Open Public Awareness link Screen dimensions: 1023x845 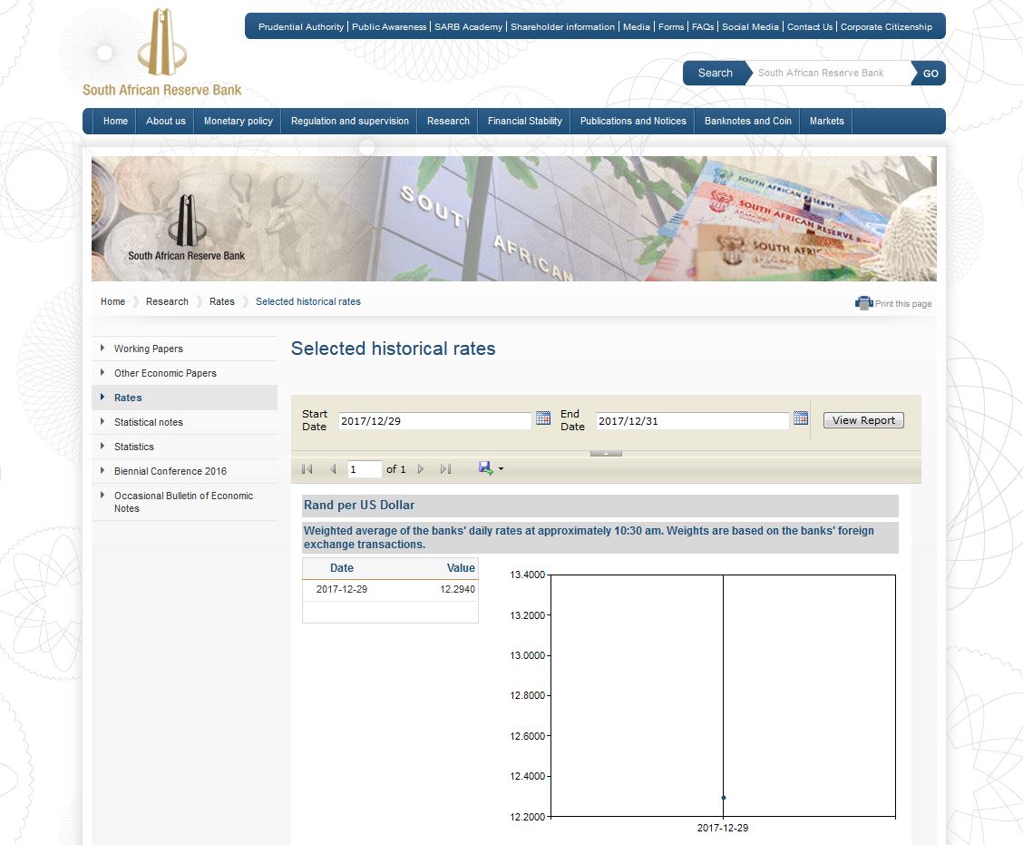389,26
